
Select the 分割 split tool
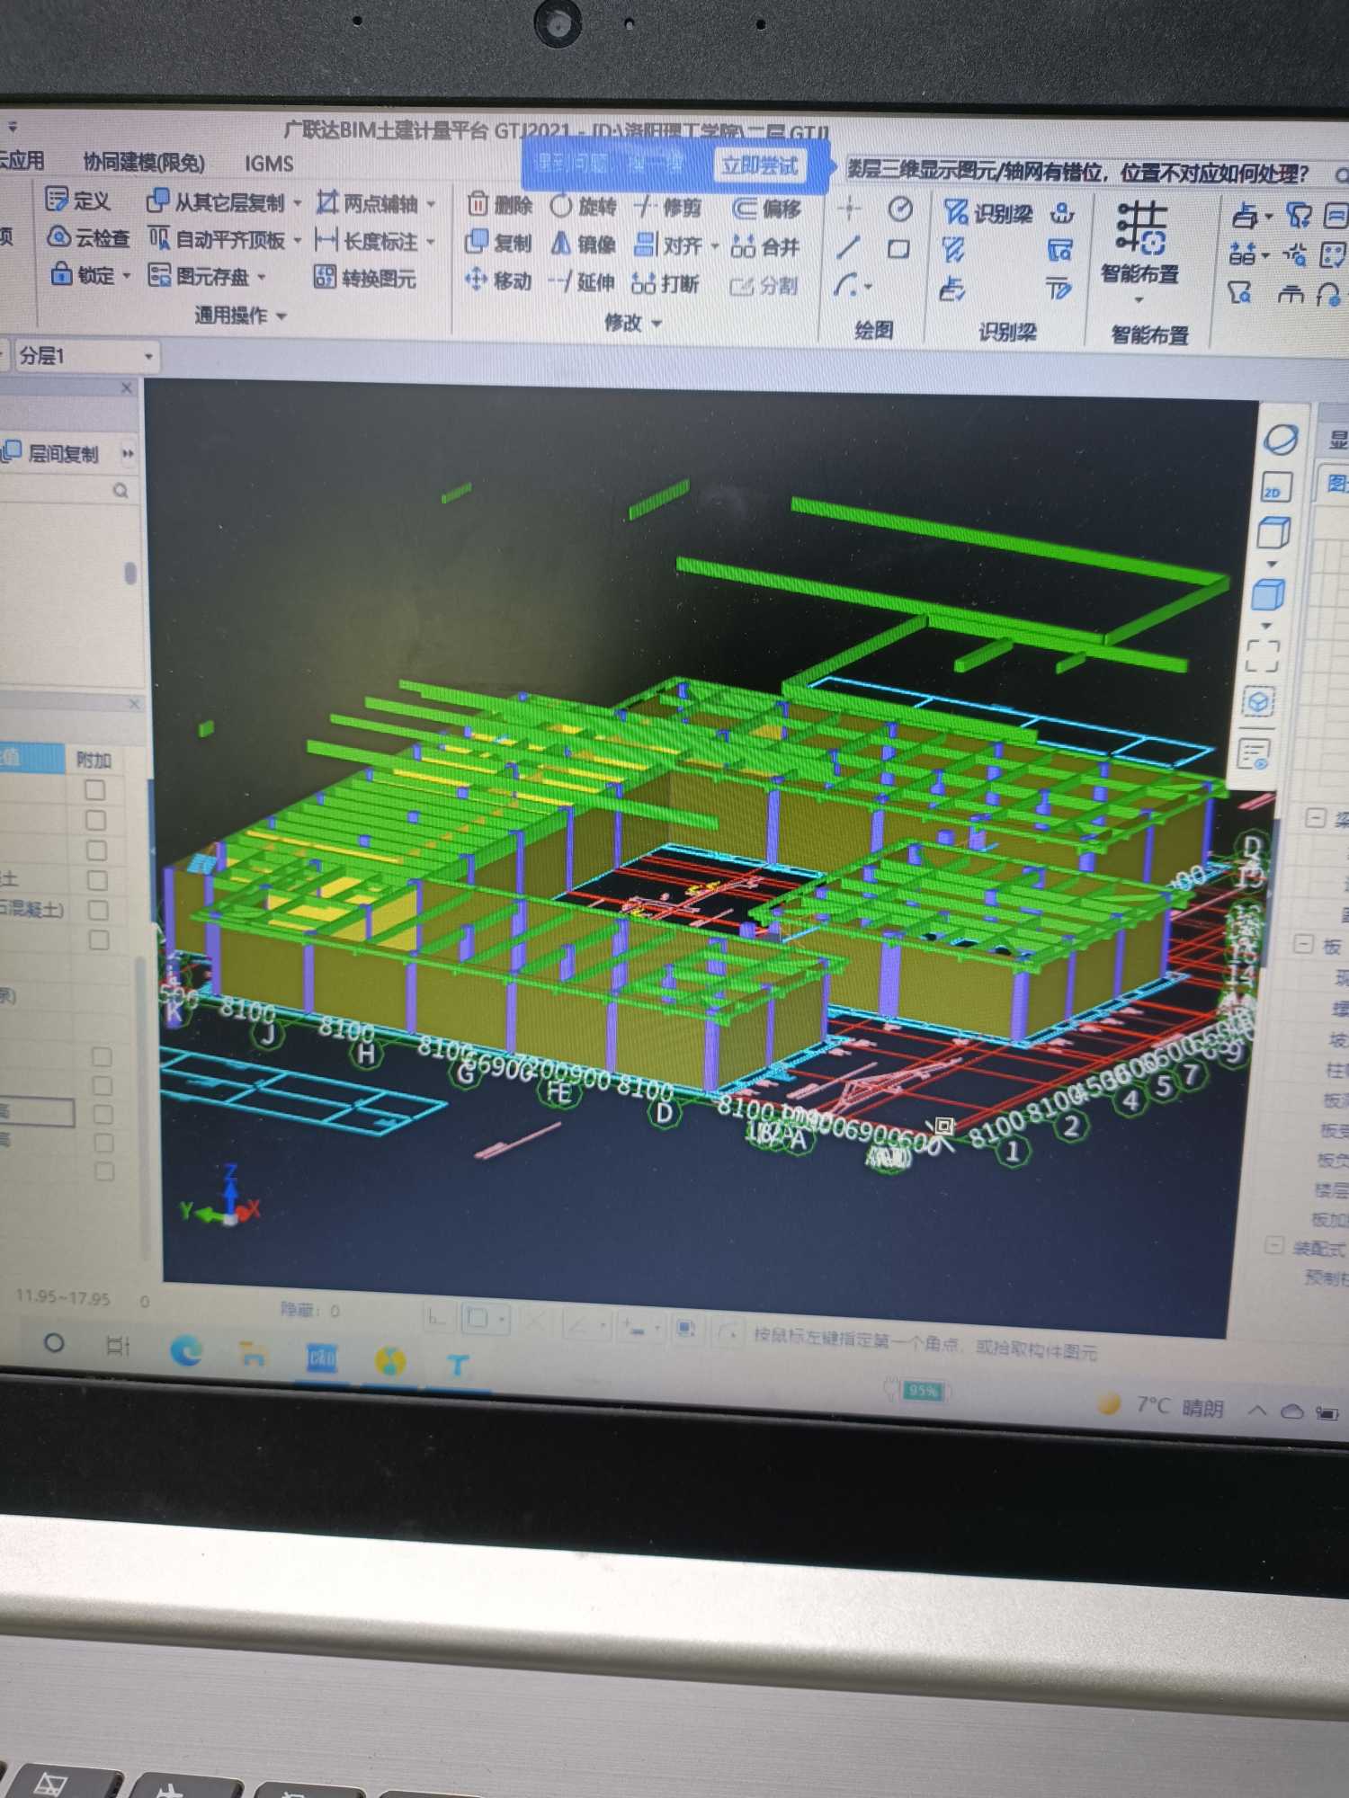tap(764, 285)
